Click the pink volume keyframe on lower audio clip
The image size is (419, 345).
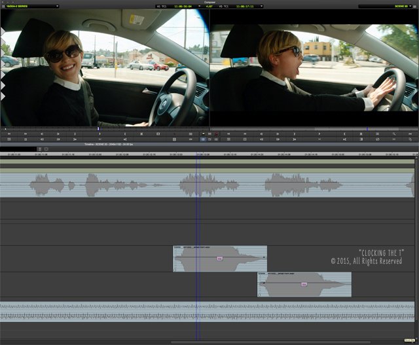[x=304, y=285]
